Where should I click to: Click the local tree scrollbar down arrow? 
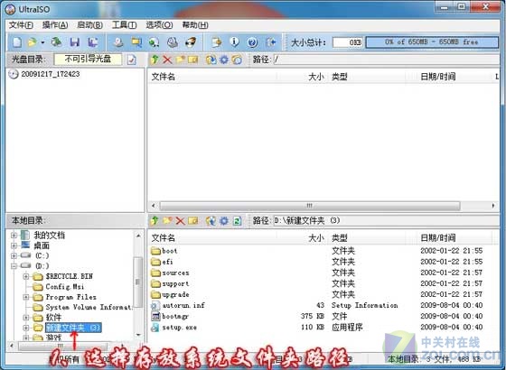tap(138, 335)
